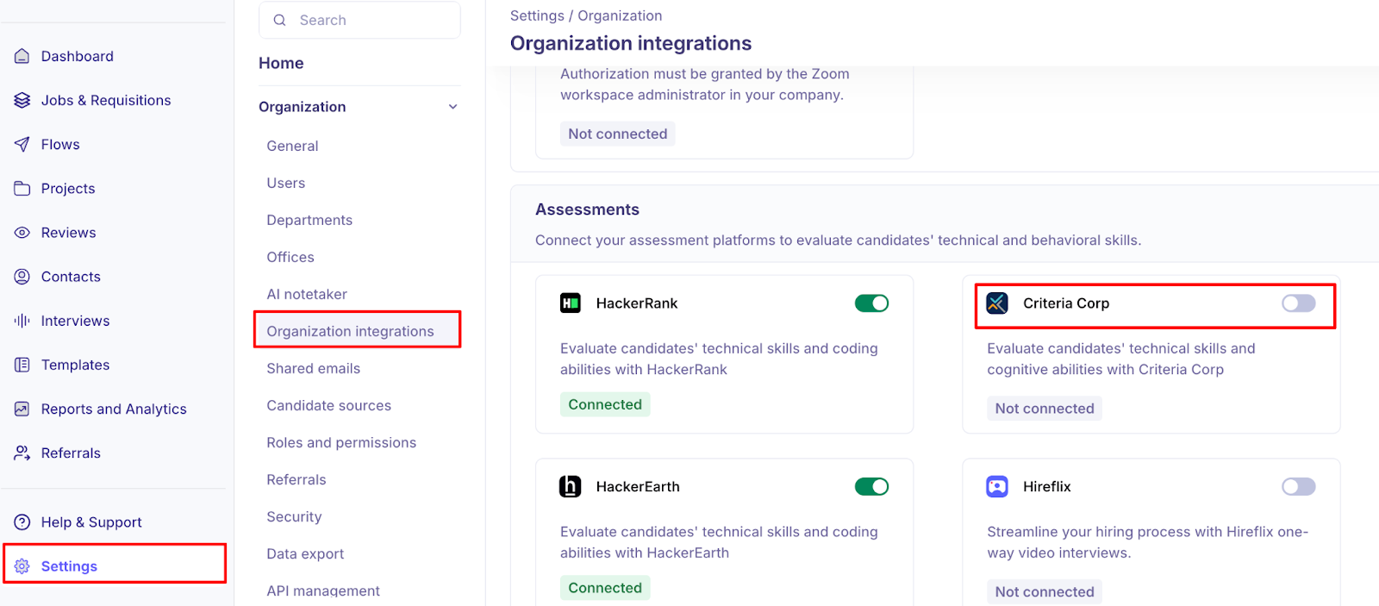Enable the Hireflix integration switch
Image resolution: width=1379 pixels, height=606 pixels.
(1298, 487)
